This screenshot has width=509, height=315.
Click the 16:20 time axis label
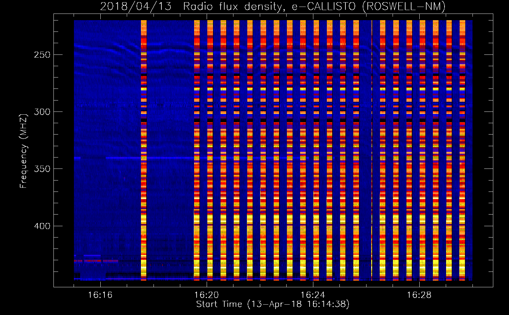[x=206, y=295]
